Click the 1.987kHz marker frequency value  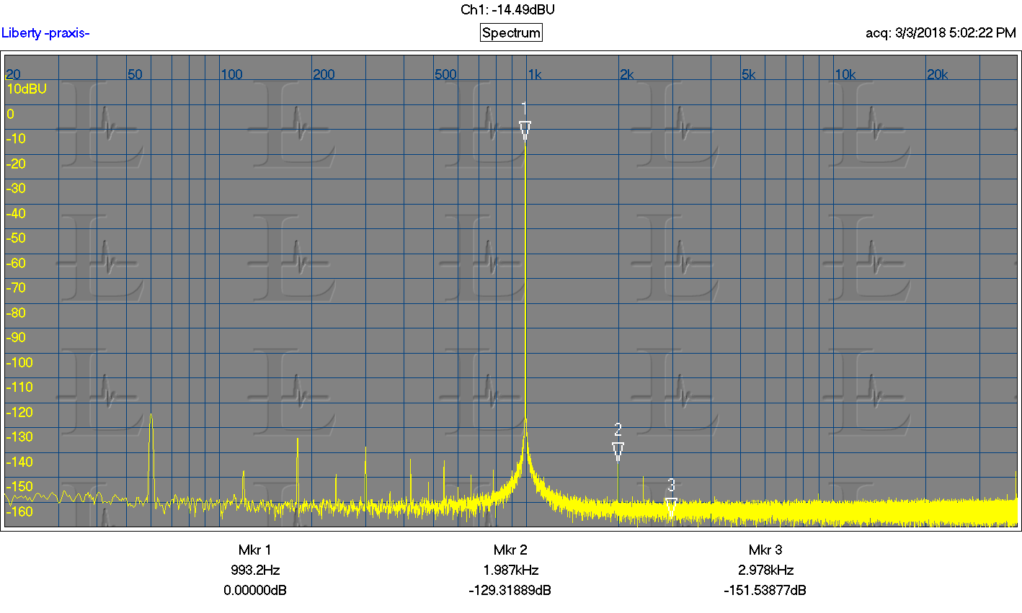click(510, 571)
